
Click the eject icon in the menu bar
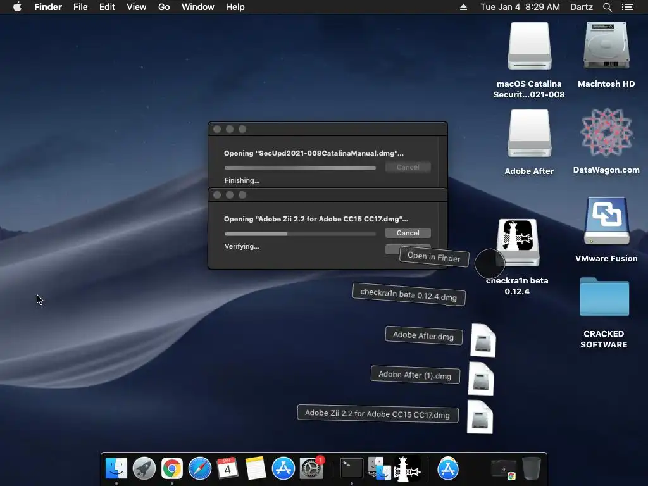click(463, 7)
